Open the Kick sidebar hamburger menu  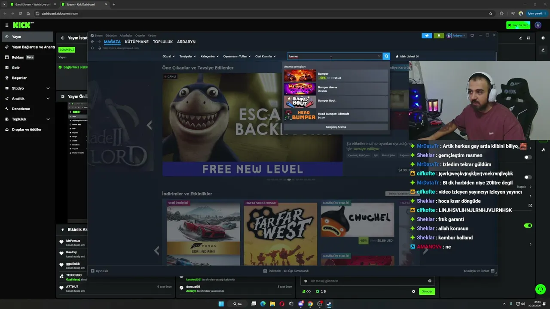tap(7, 25)
